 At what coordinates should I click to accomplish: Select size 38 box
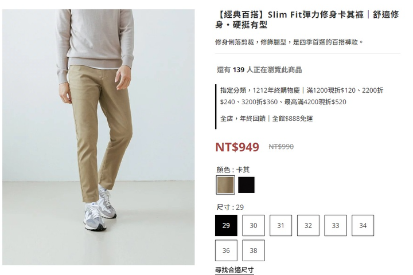pos(254,250)
